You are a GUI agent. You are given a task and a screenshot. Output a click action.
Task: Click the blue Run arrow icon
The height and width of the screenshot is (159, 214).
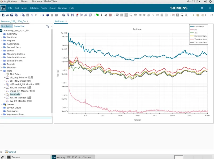tap(43, 15)
